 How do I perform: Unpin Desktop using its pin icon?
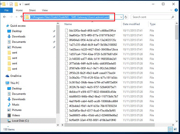[x=54, y=31]
